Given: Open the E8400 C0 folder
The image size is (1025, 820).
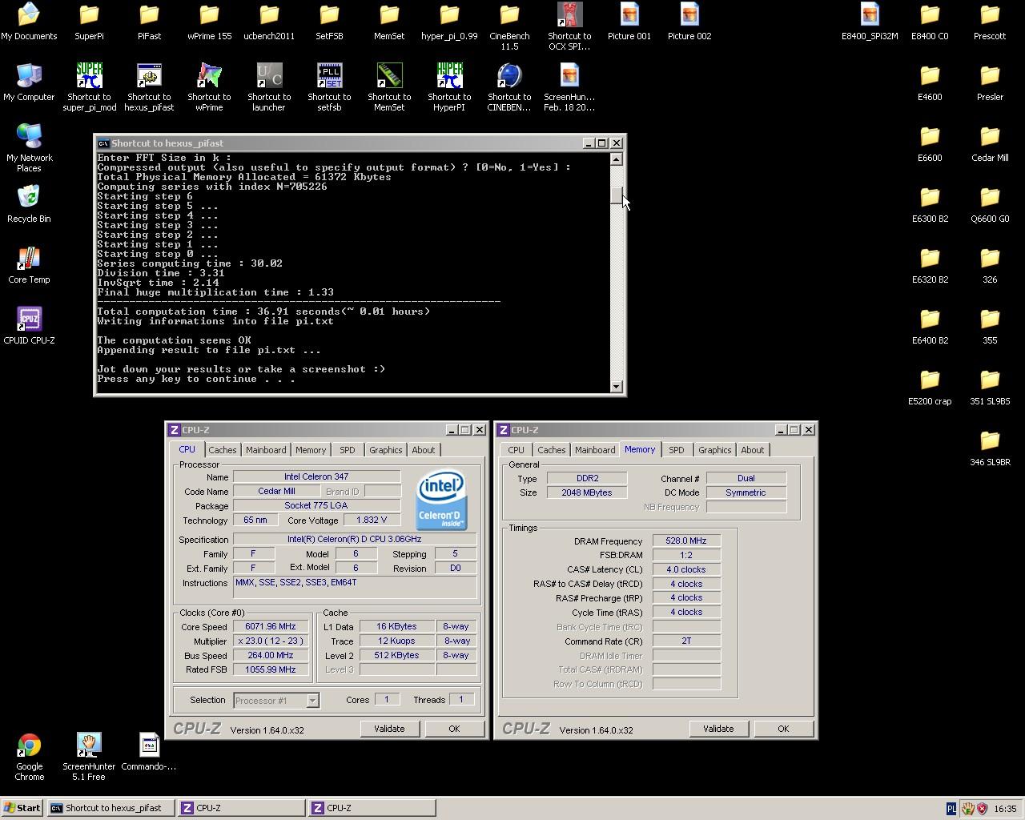Looking at the screenshot, I should click(x=930, y=22).
